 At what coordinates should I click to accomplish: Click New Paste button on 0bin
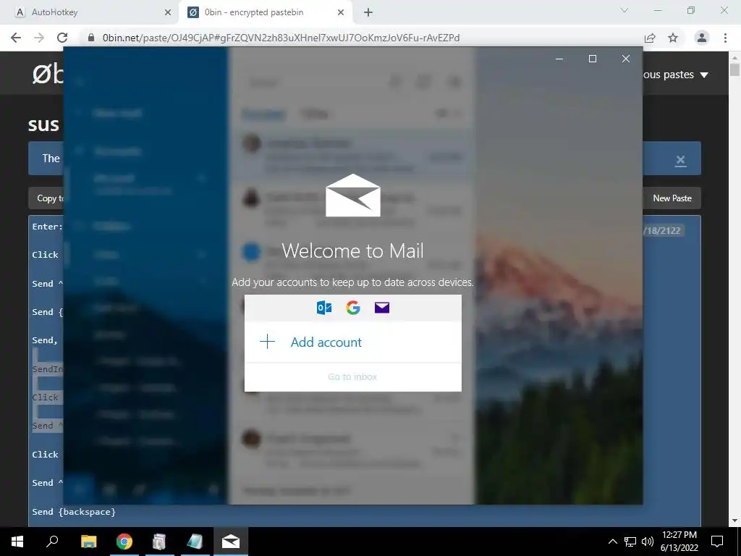coord(672,198)
